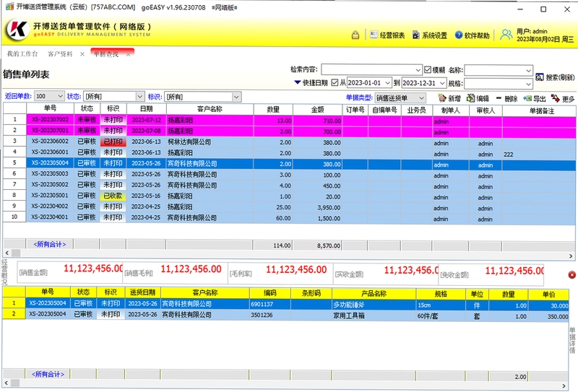Sort by 日期 column header
The image size is (578, 392).
coord(147,109)
